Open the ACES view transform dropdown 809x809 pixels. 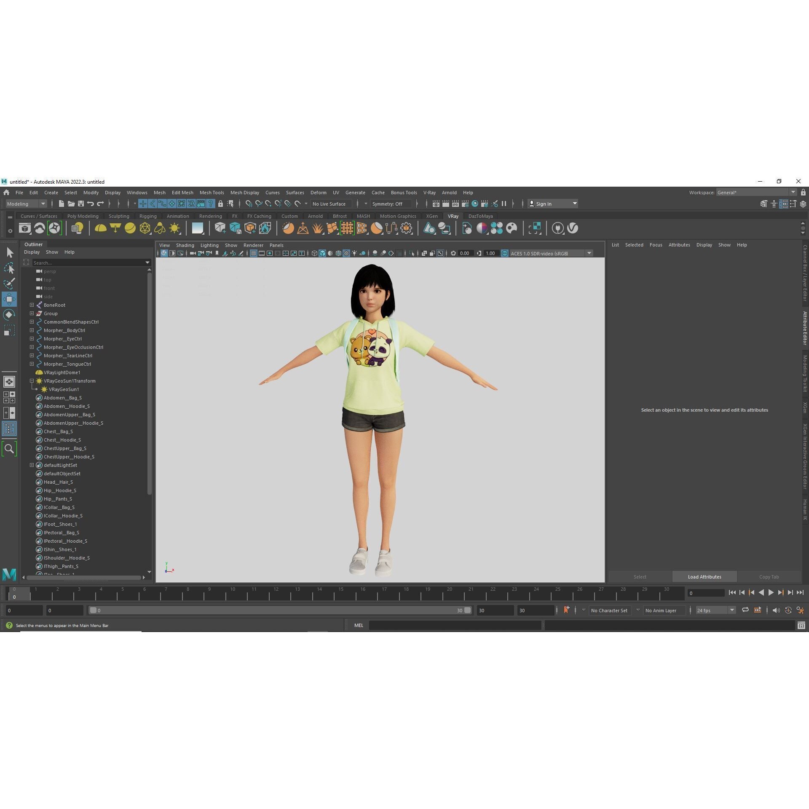point(551,253)
